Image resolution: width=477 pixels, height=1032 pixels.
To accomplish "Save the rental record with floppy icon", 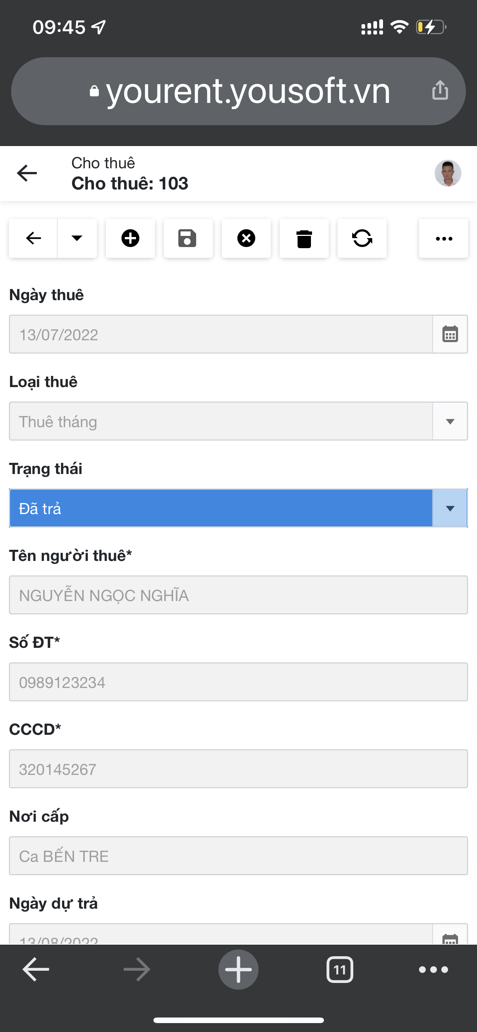I will click(188, 238).
